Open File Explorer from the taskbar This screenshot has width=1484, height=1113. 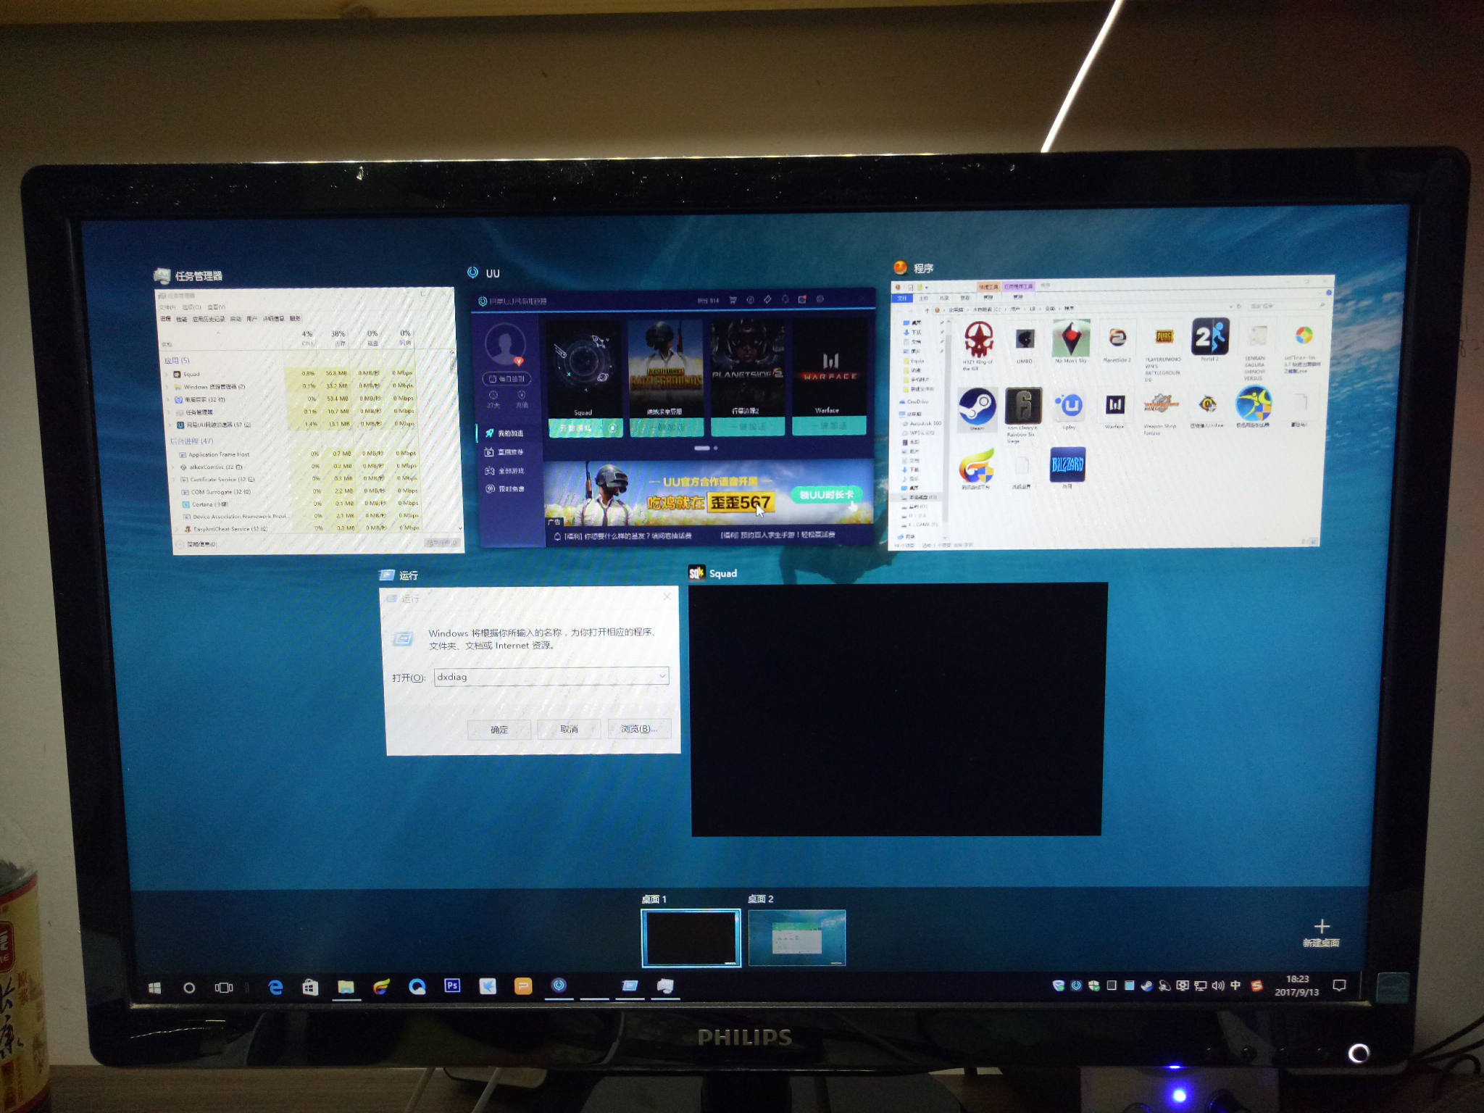pos(346,986)
